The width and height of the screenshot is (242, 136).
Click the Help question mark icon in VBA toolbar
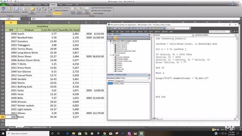[164, 28]
